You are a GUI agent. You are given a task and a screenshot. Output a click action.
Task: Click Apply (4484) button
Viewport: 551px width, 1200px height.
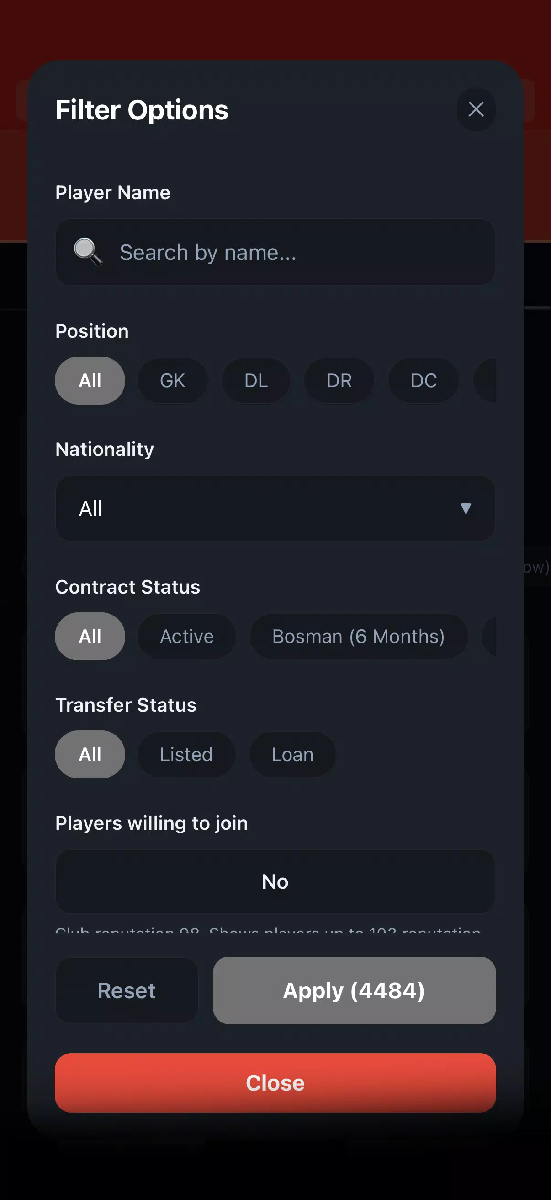tap(354, 990)
